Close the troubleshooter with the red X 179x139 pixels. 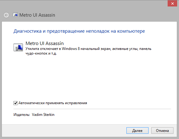pyautogui.click(x=172, y=4)
